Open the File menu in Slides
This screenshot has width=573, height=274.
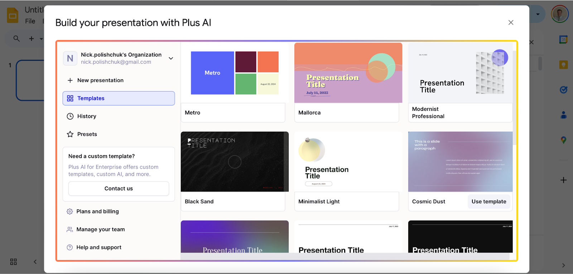pyautogui.click(x=30, y=21)
